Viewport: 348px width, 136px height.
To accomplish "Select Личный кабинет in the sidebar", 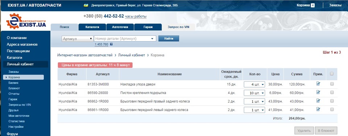I will coord(20,64).
